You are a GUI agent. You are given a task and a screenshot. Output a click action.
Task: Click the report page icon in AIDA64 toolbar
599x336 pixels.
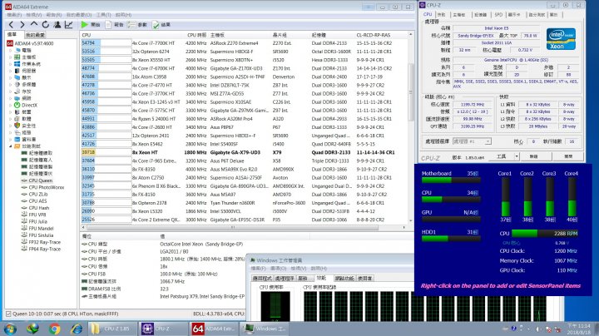(108, 25)
